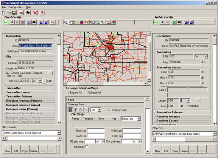Click the green folder icon in map toolbar
Viewport: 218px width, 158px height.
(x=76, y=22)
